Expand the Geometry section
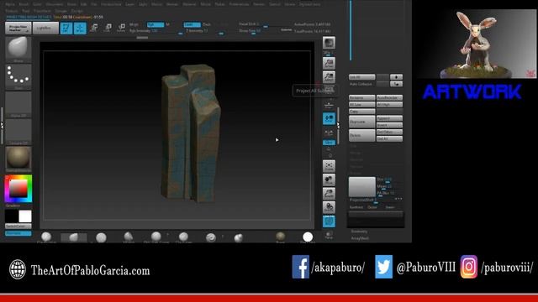Viewport: 538px width, 302px height. 359,232
